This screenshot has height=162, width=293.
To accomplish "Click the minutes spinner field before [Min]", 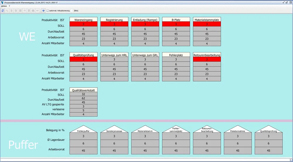I will point(72,11).
